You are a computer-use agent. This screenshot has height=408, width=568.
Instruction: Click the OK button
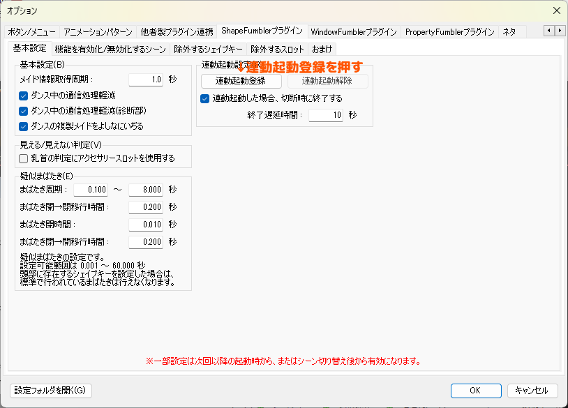pyautogui.click(x=476, y=391)
